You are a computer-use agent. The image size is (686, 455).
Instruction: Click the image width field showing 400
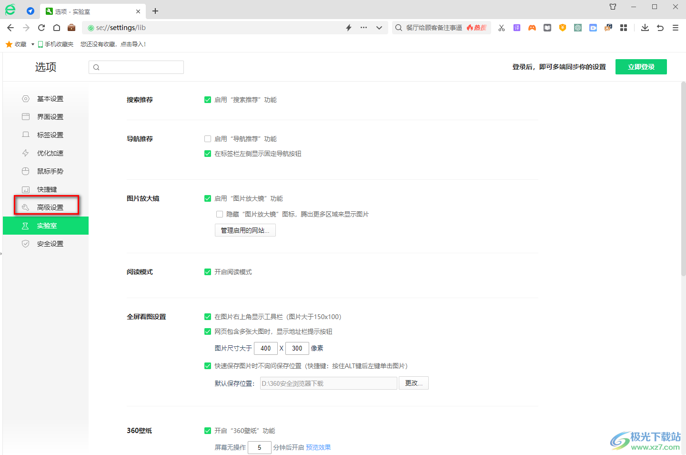(x=266, y=348)
